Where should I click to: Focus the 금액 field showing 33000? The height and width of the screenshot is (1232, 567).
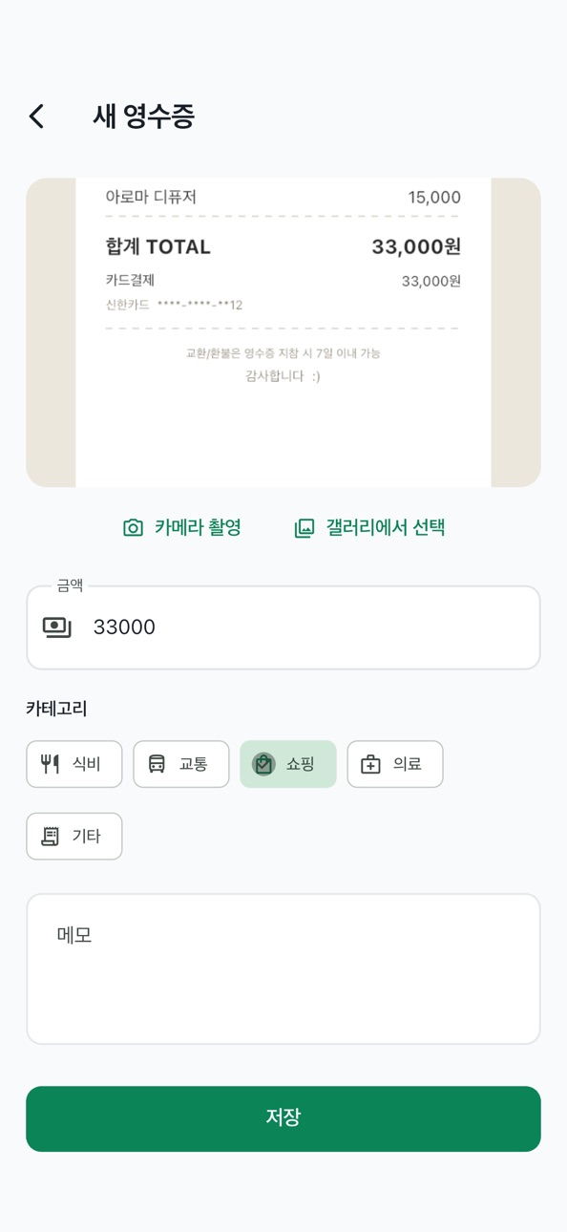click(283, 627)
